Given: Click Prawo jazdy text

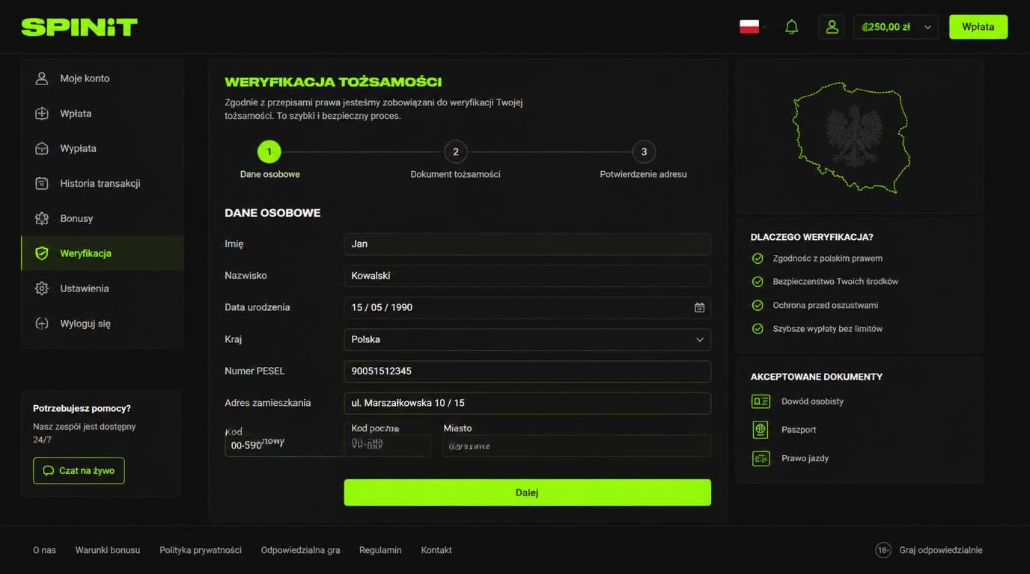Looking at the screenshot, I should (x=805, y=458).
